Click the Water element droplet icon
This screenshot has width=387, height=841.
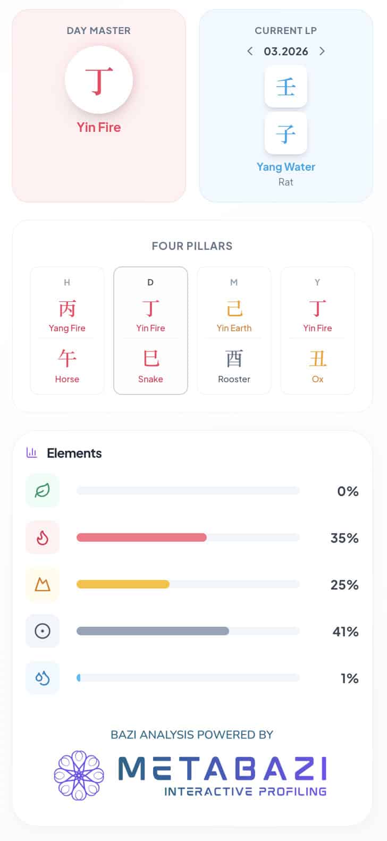click(43, 678)
